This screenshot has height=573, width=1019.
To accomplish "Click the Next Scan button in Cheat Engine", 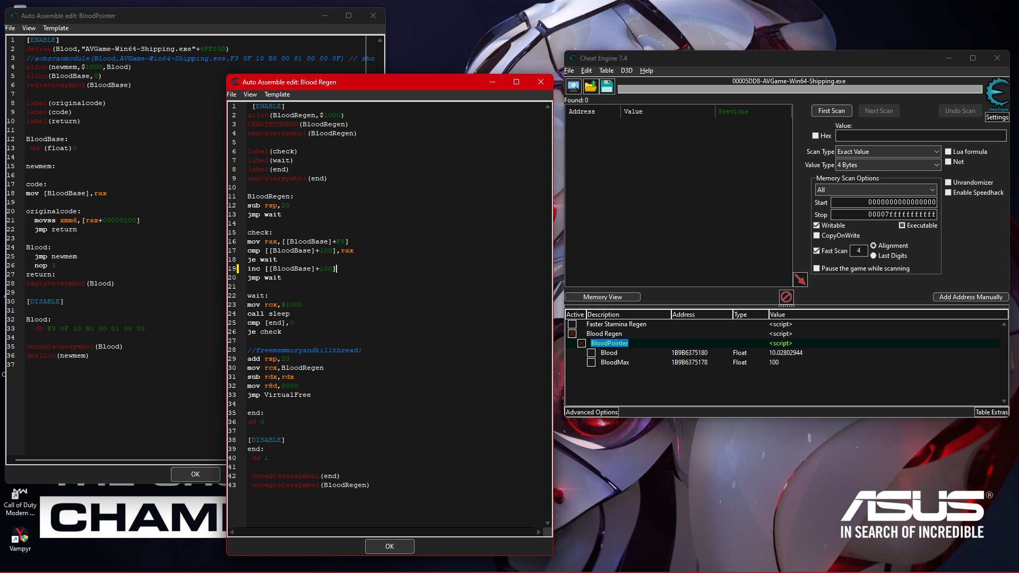I will [880, 110].
